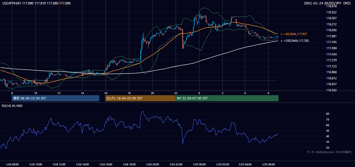Screen dimensions: 355x167
Task: Click RSI scale level 60
Action: (328, 125)
